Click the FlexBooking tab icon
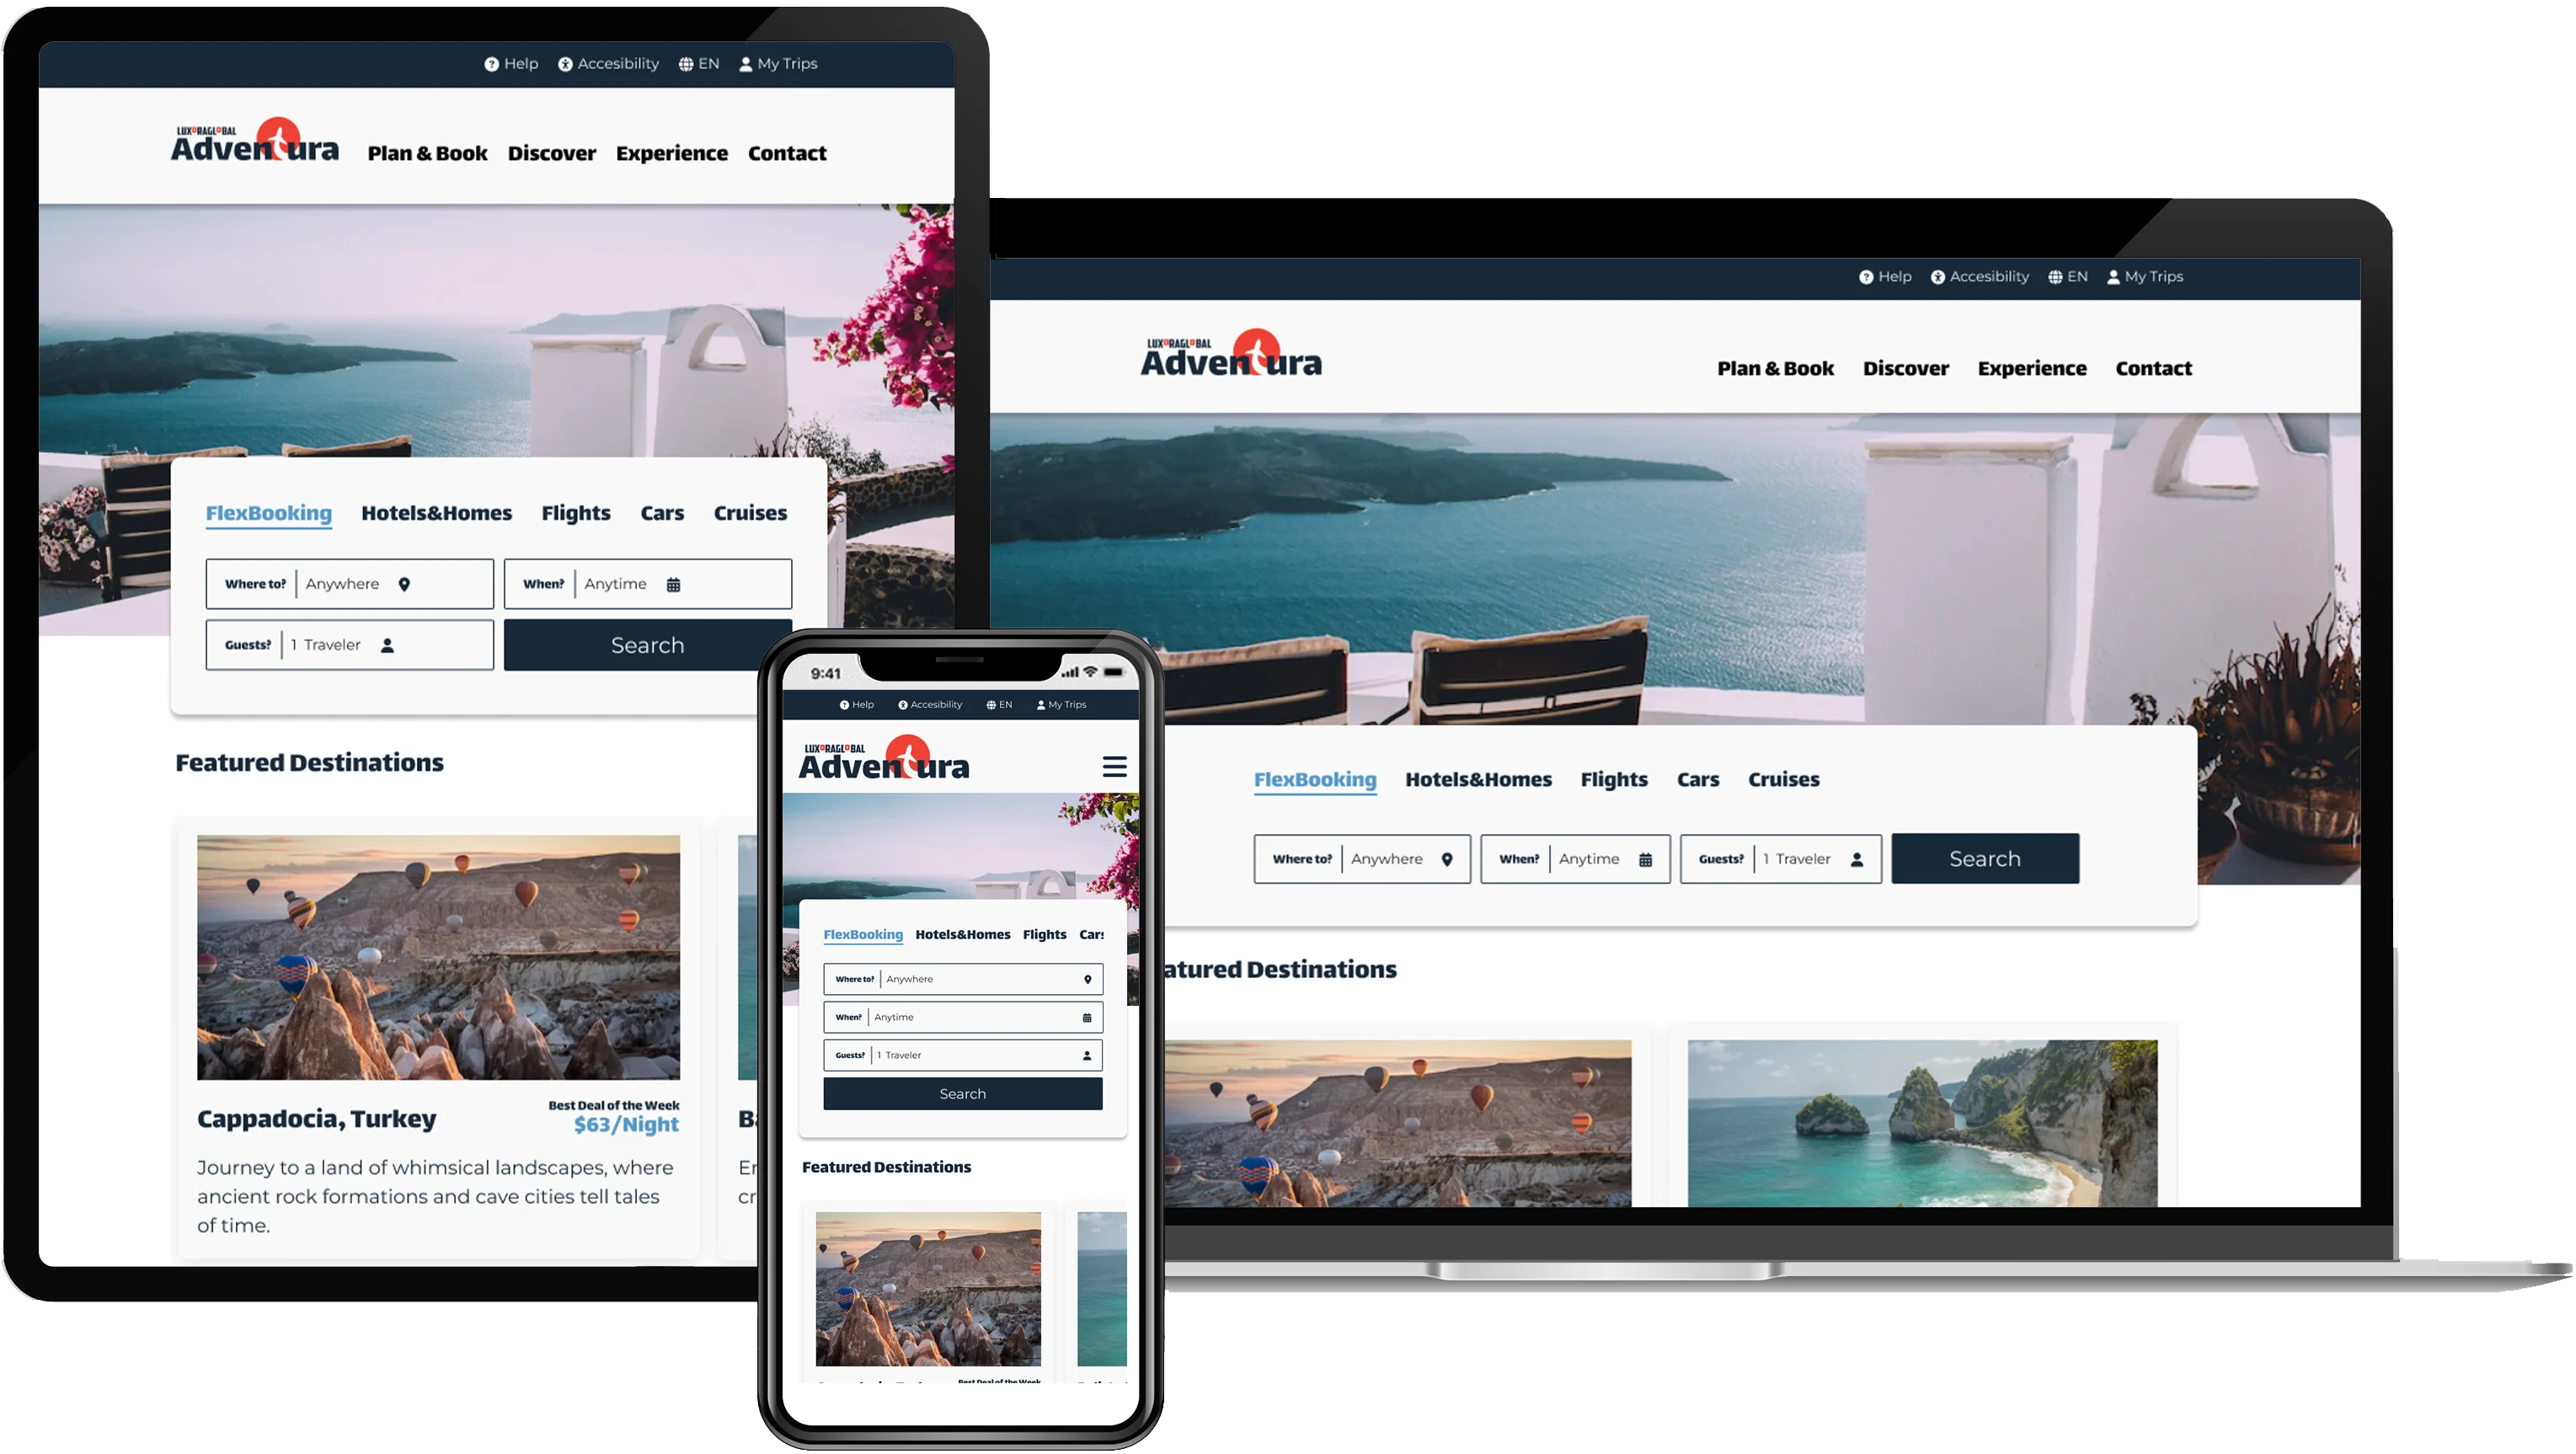The height and width of the screenshot is (1454, 2576). coord(1315,778)
